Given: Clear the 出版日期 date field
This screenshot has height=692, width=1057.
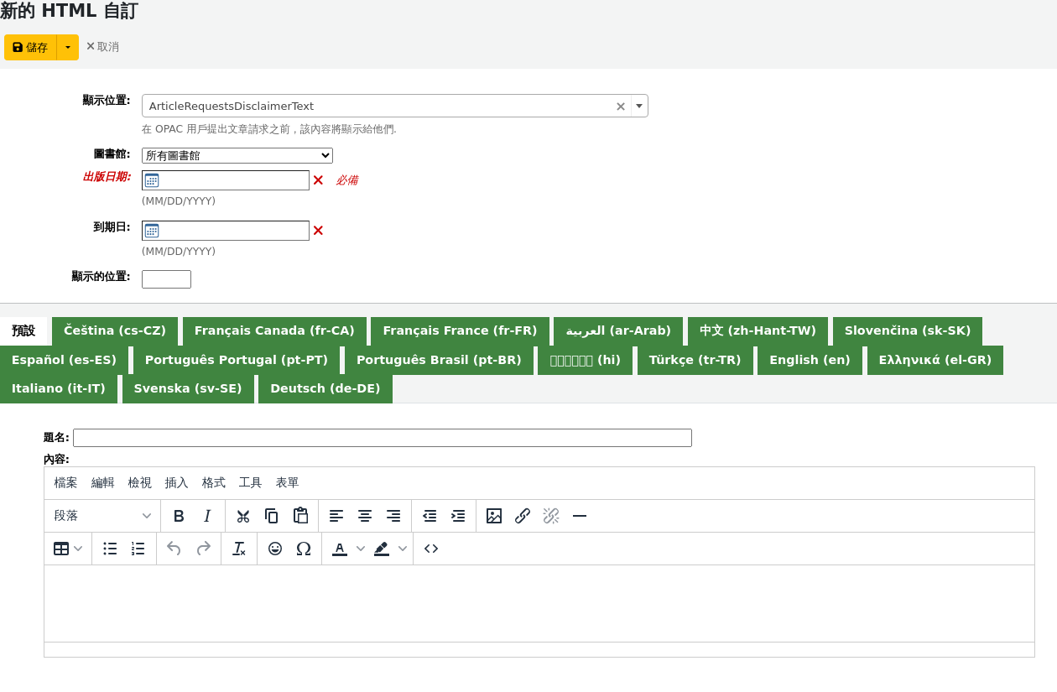Looking at the screenshot, I should pyautogui.click(x=318, y=180).
